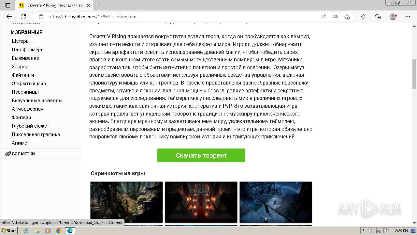Click the taskbar clock showing 12:29 PM

pyautogui.click(x=400, y=231)
